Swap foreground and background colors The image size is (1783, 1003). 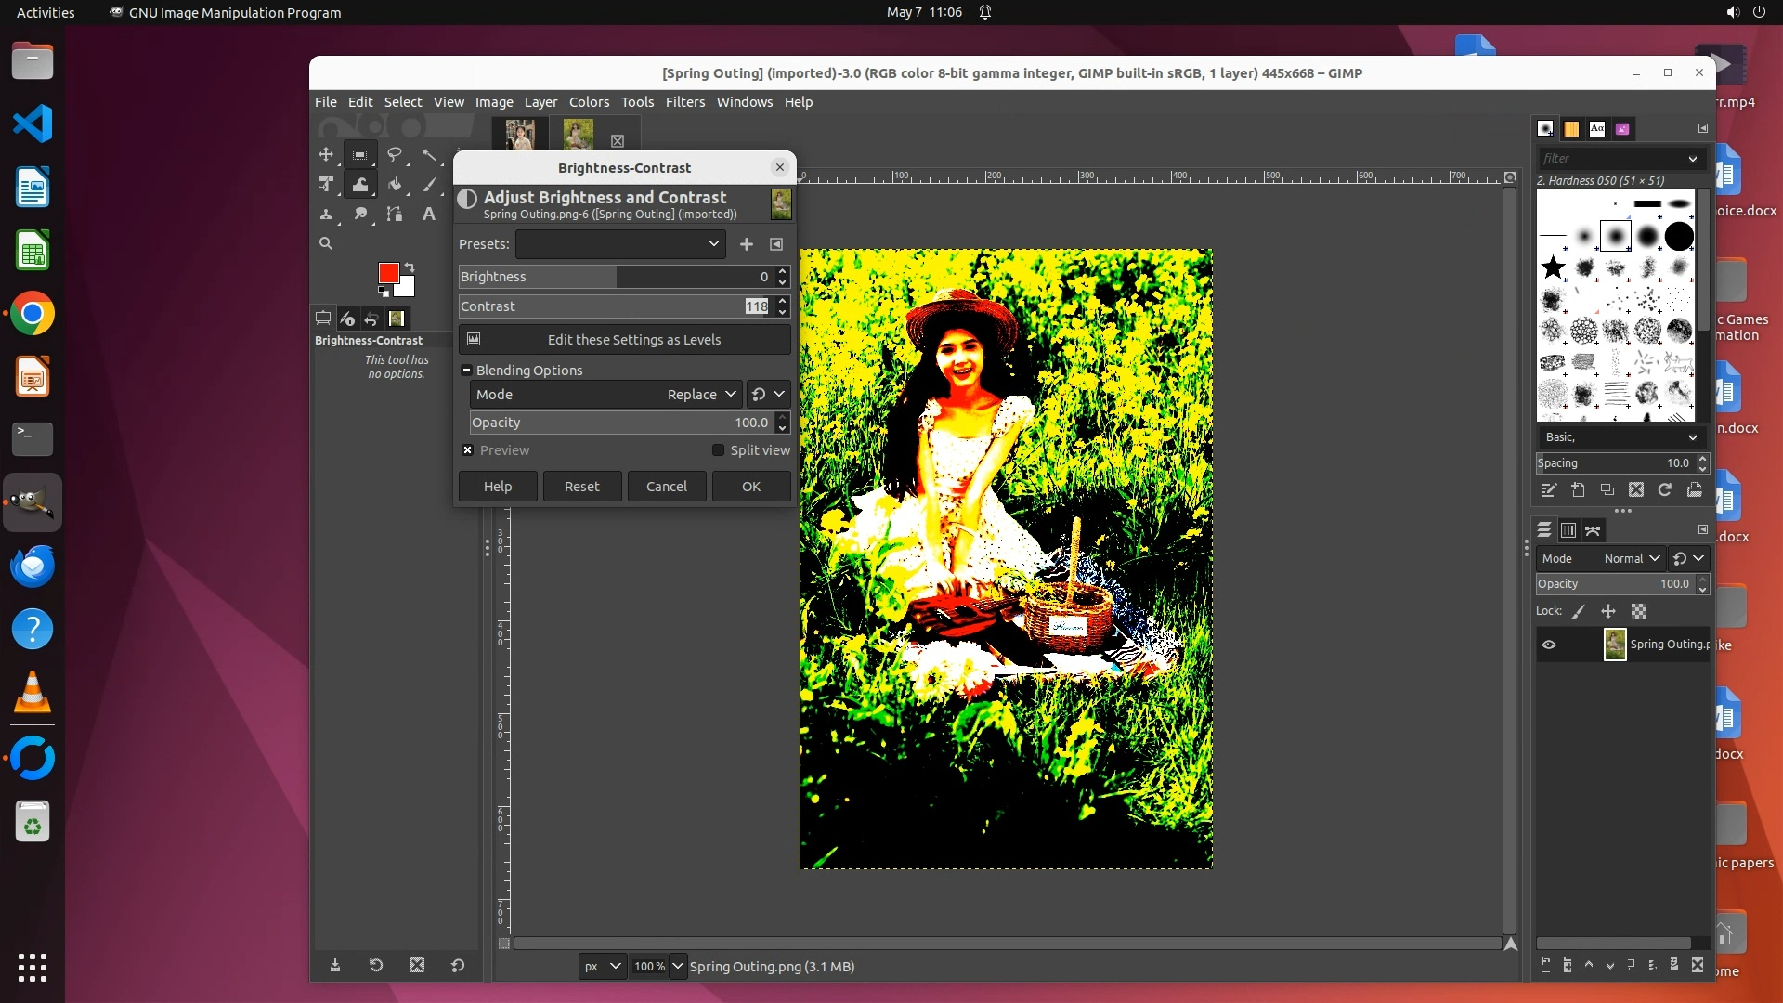click(x=410, y=267)
